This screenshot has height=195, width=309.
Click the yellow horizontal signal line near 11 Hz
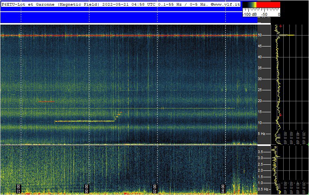(x=84, y=121)
